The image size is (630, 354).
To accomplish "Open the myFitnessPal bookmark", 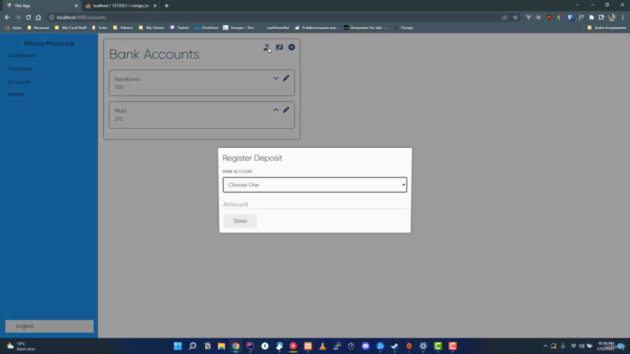I will click(x=275, y=28).
